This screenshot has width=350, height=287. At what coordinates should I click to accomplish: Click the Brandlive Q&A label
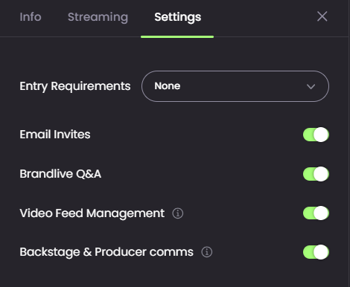[60, 174]
